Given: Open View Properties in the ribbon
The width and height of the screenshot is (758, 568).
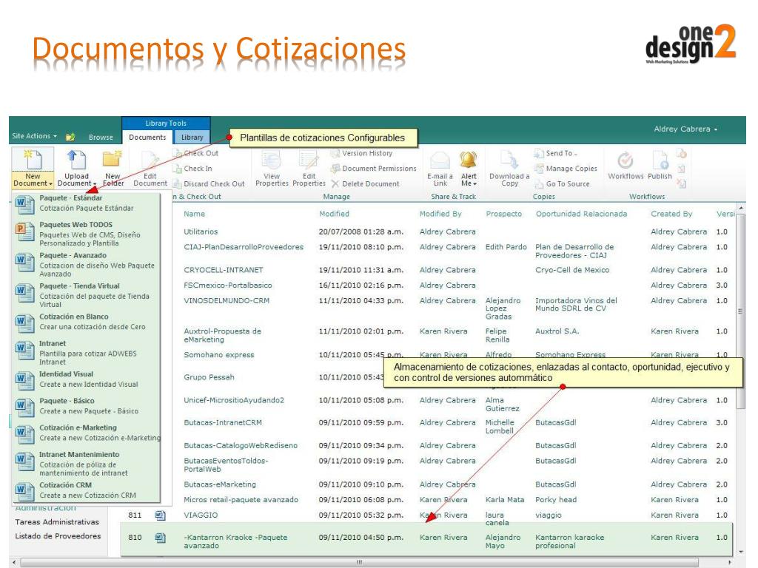Looking at the screenshot, I should click(272, 168).
